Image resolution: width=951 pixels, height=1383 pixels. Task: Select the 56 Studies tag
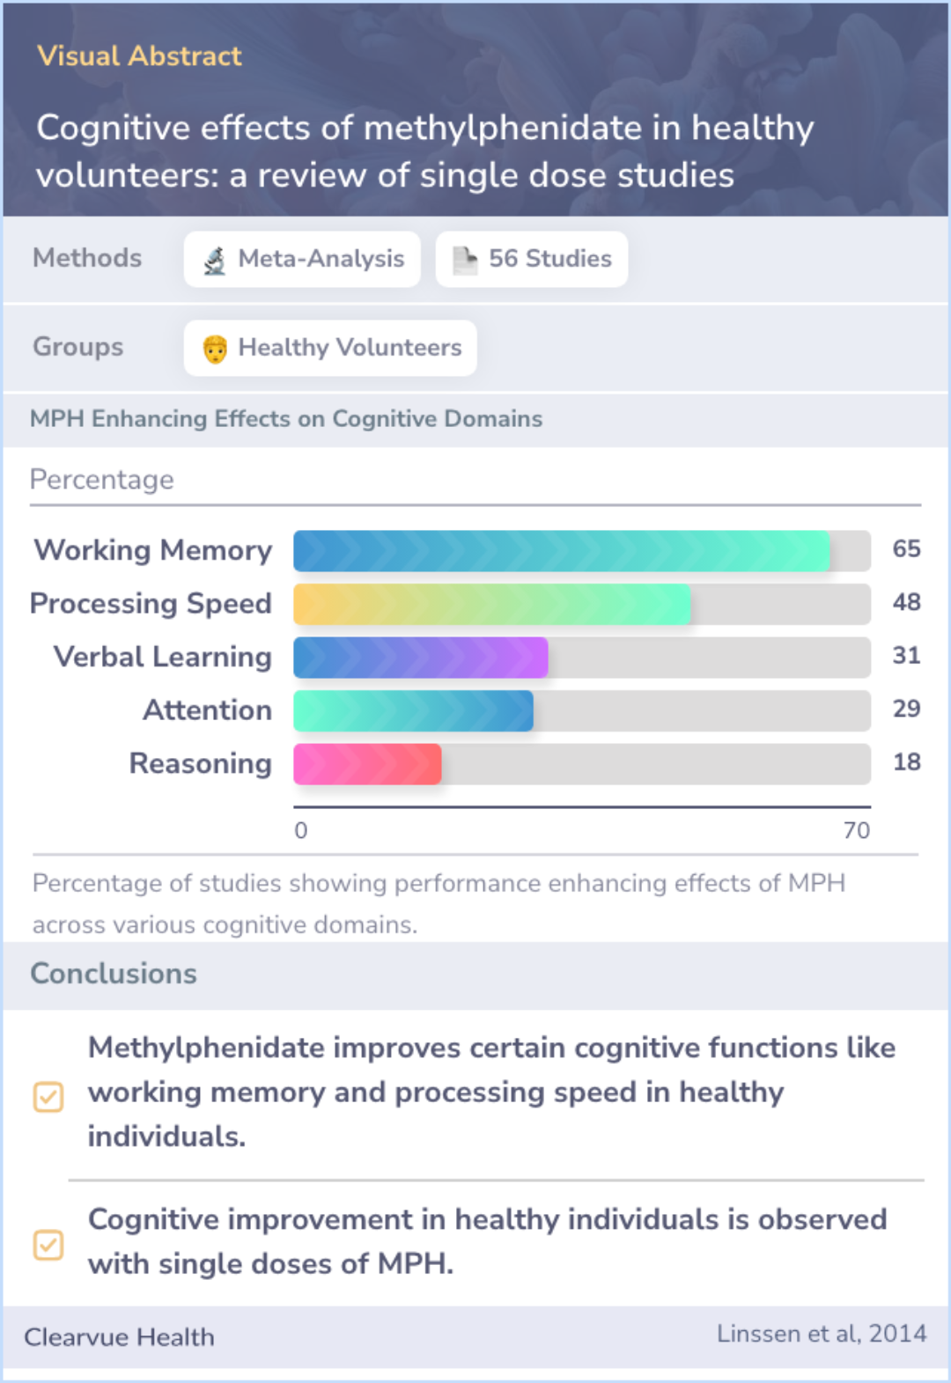[x=532, y=260]
